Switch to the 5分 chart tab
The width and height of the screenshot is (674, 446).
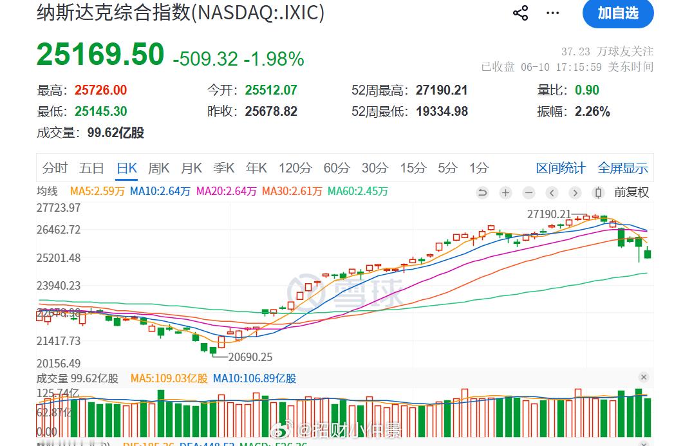(447, 167)
